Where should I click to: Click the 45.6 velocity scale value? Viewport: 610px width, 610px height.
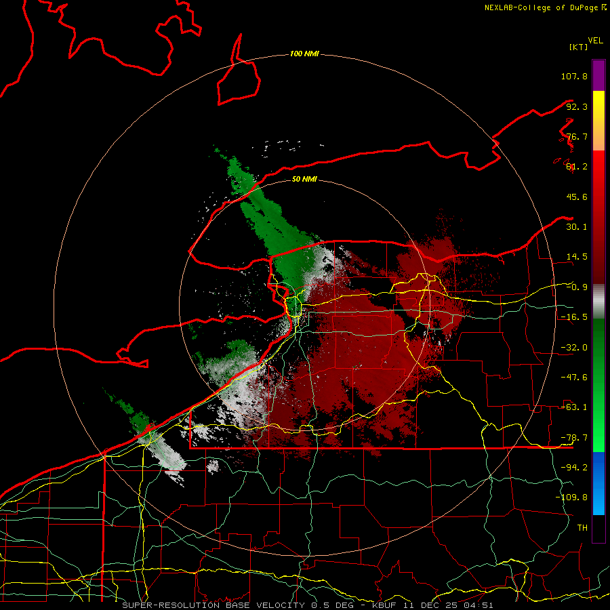coord(577,197)
